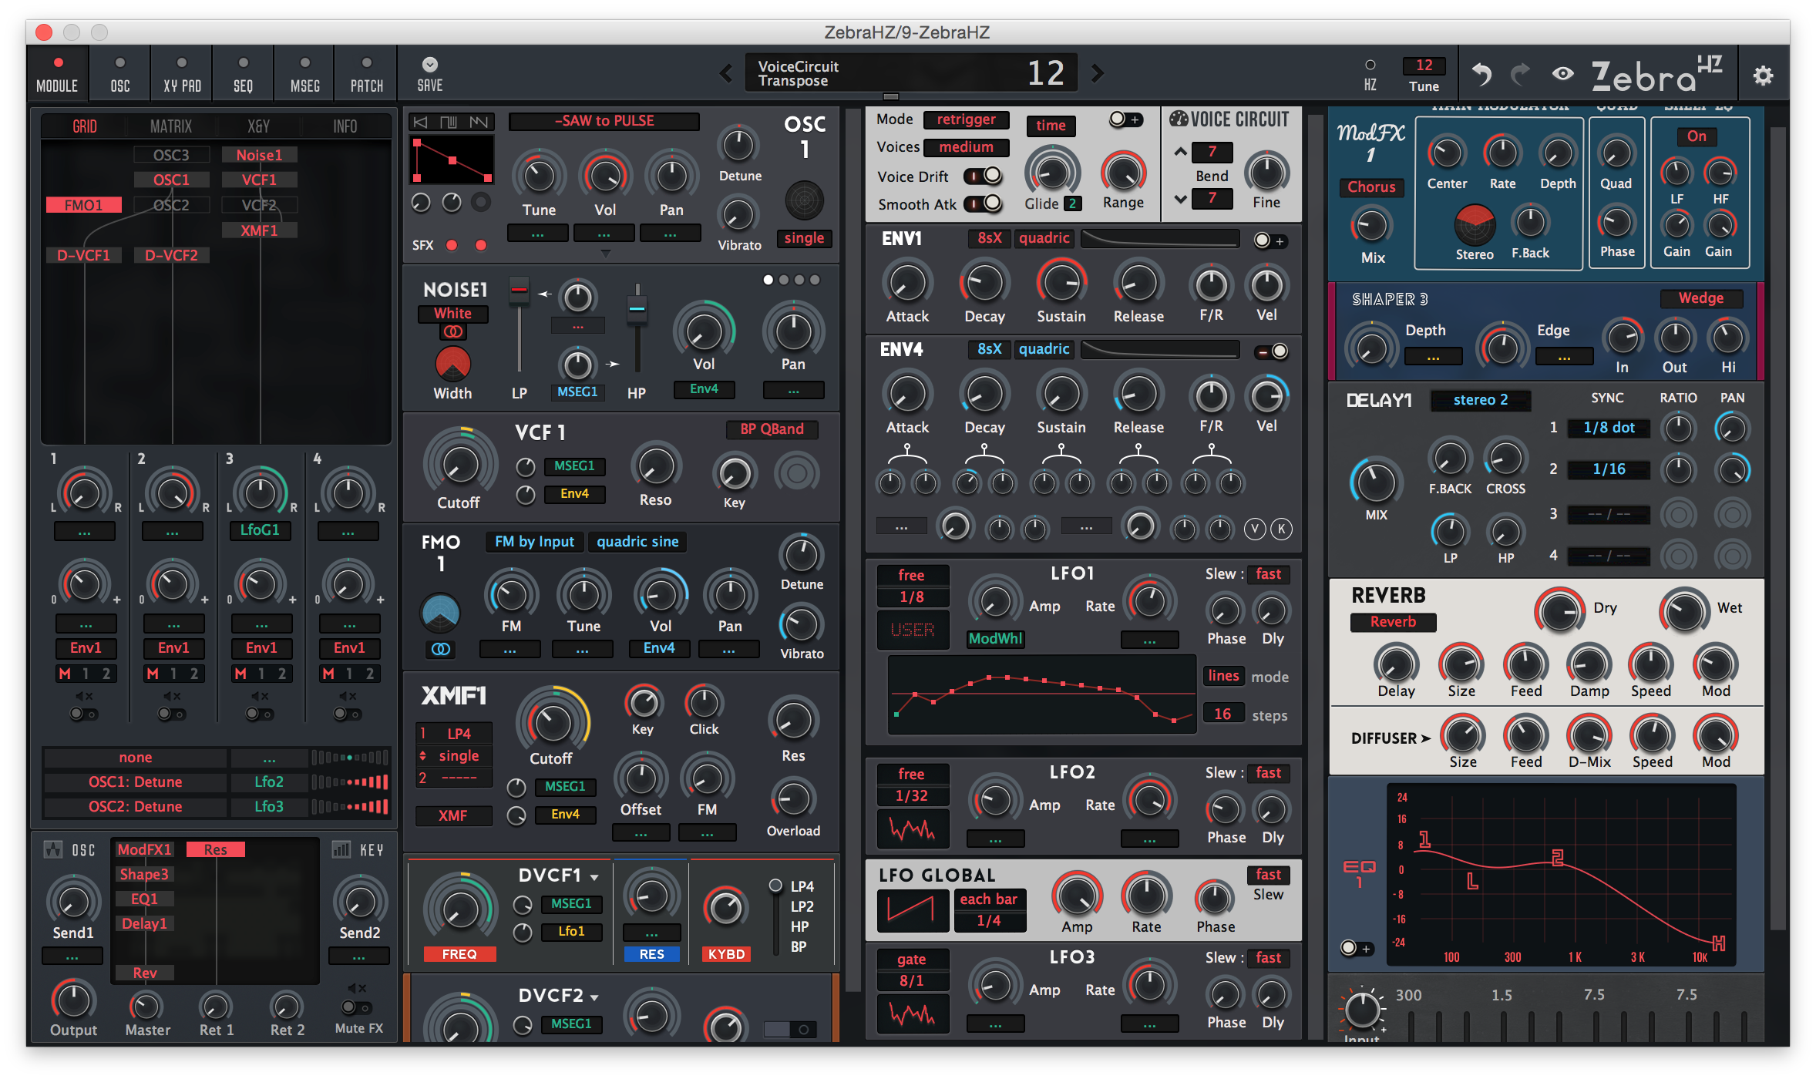
Task: Open the MATRIX tab
Action: [171, 126]
